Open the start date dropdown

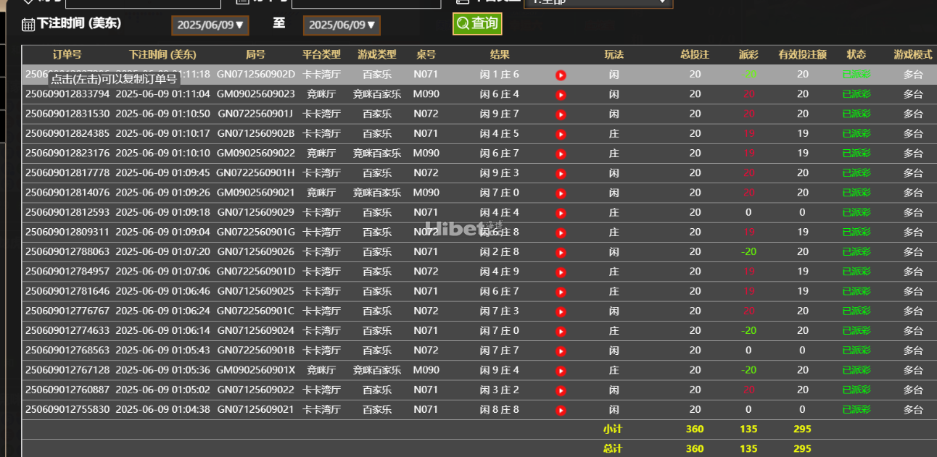(x=210, y=25)
